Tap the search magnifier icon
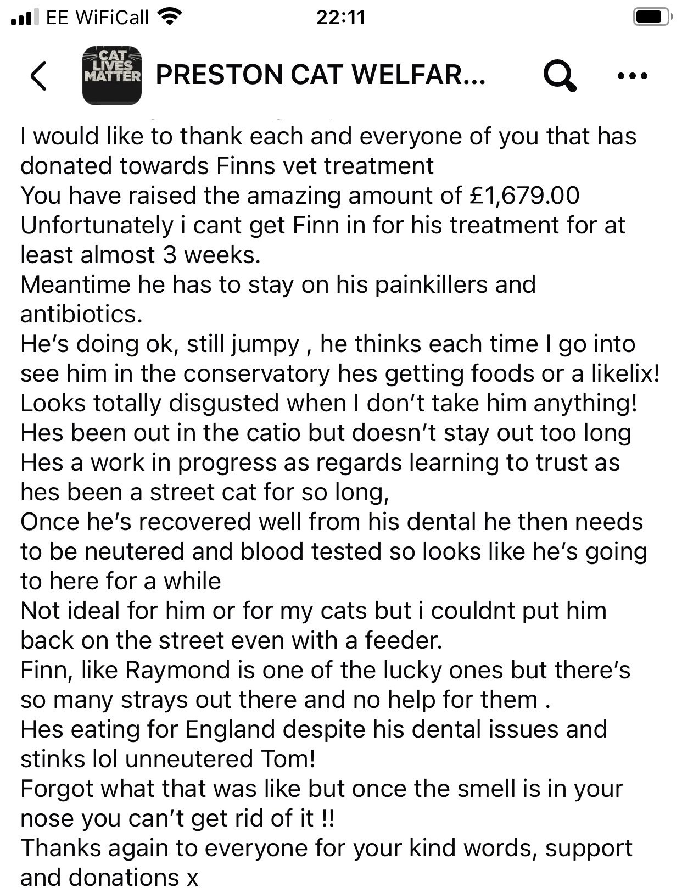 coord(559,75)
